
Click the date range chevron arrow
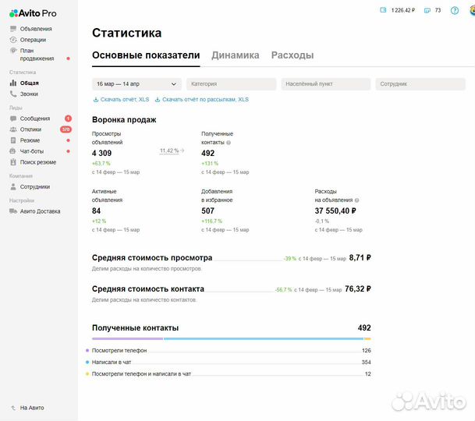[x=174, y=84]
